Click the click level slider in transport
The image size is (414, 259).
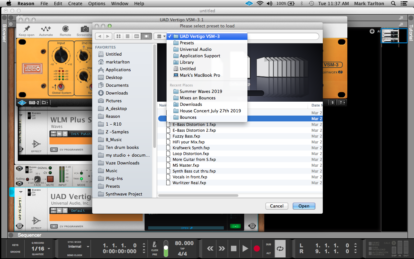[166, 249]
